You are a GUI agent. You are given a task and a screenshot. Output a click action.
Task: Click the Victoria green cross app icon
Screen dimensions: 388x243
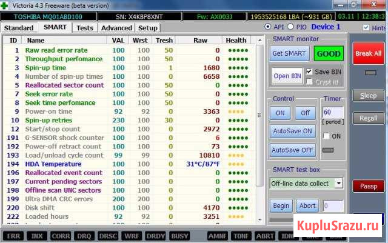point(5,6)
